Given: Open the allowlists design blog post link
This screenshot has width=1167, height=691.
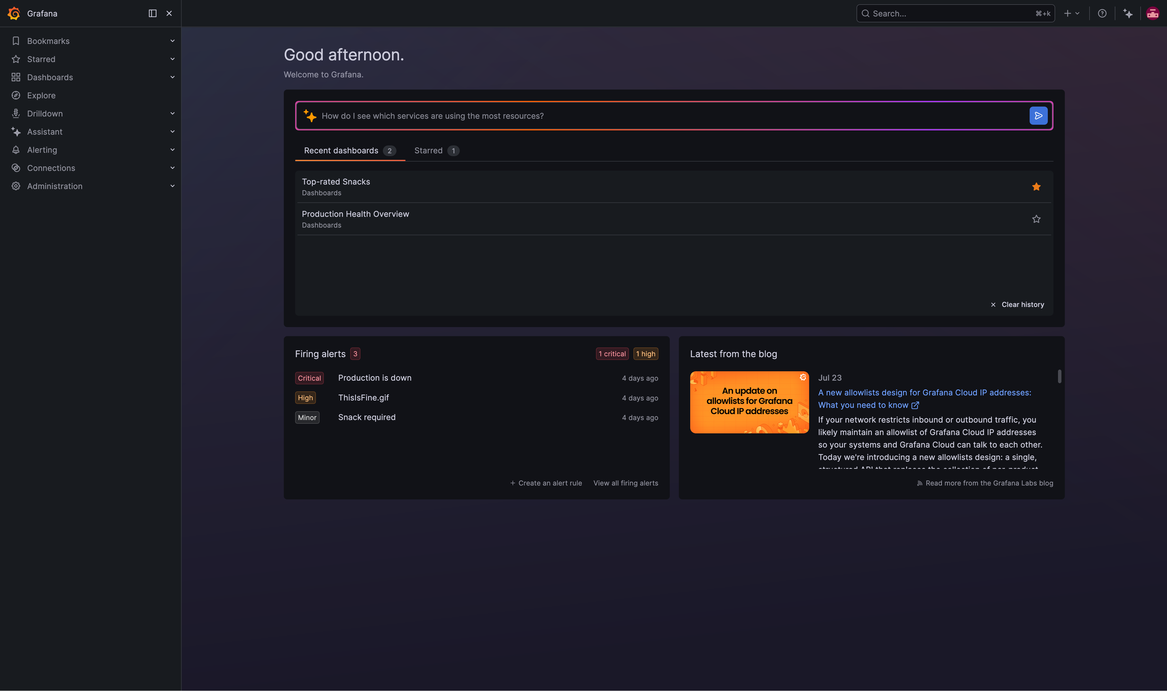Looking at the screenshot, I should pos(925,399).
